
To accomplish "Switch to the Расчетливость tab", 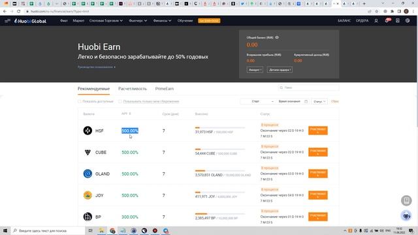I will 133,89.
